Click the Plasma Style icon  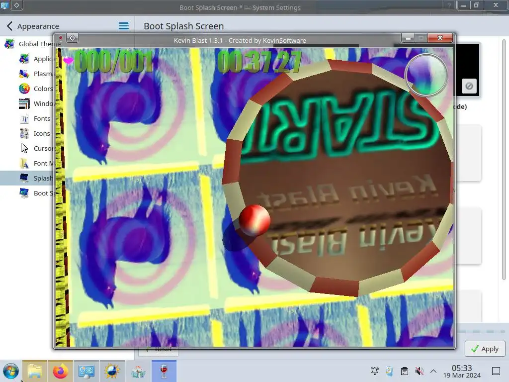pyautogui.click(x=24, y=74)
